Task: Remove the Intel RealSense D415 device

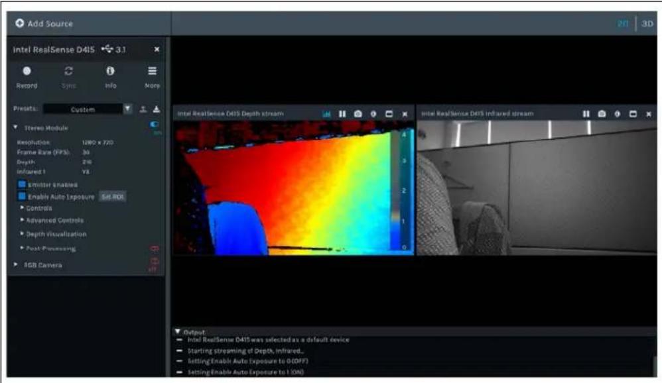Action: pyautogui.click(x=157, y=49)
